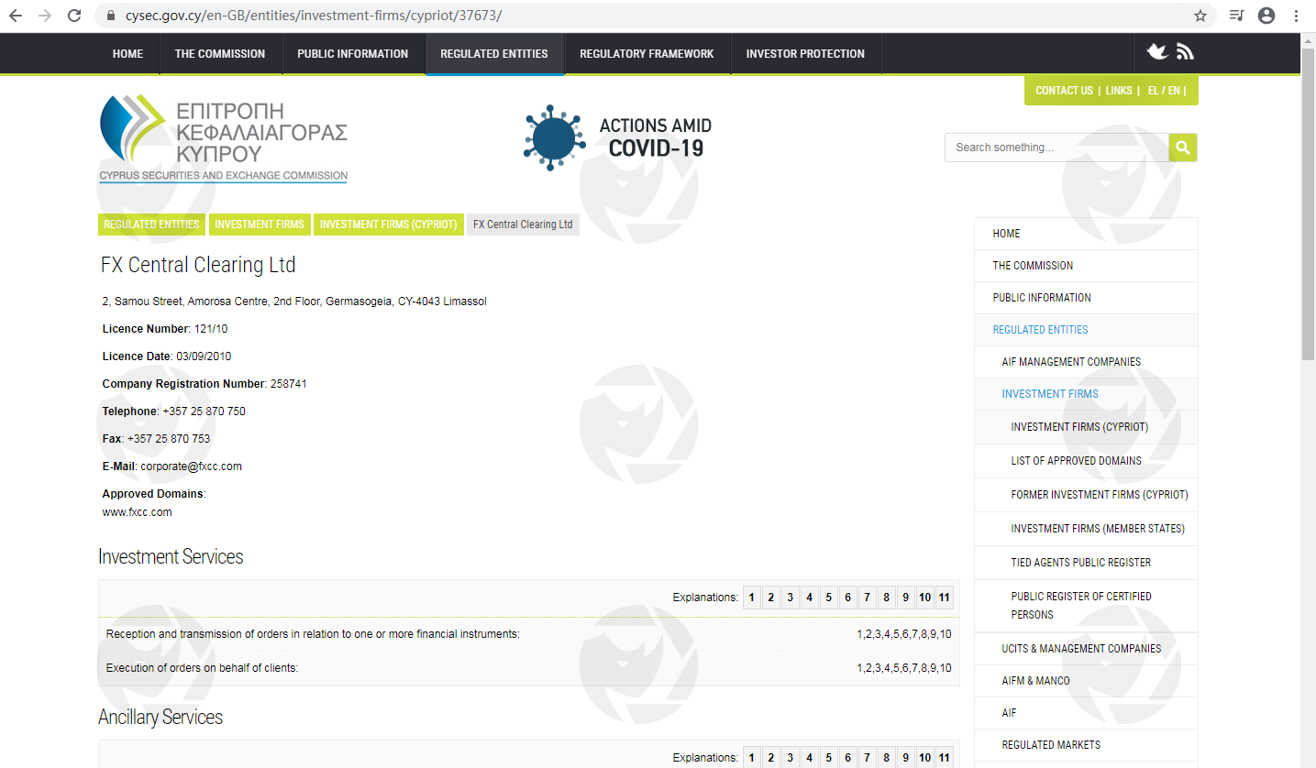The image size is (1316, 768).
Task: Open Regulated Entities in top navigation
Action: pyautogui.click(x=493, y=54)
